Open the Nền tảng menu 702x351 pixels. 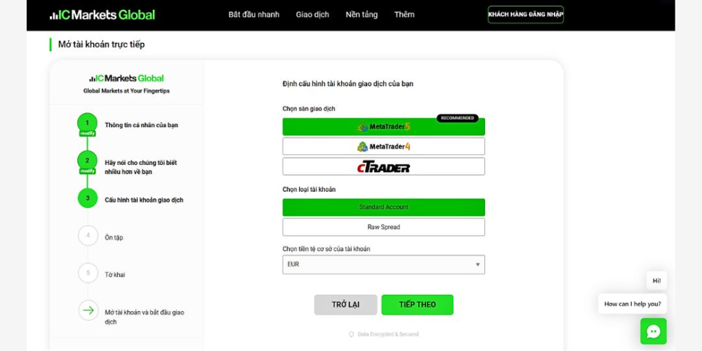tap(362, 15)
